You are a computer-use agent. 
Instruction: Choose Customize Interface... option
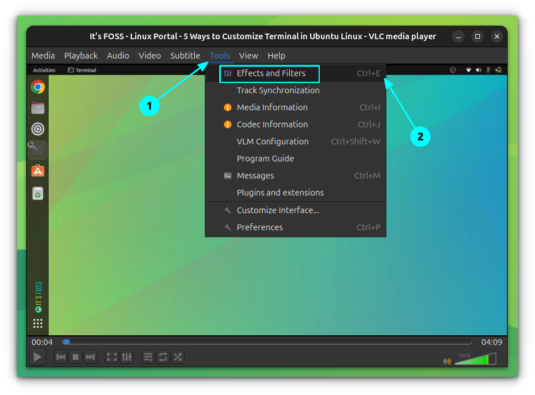(x=295, y=210)
